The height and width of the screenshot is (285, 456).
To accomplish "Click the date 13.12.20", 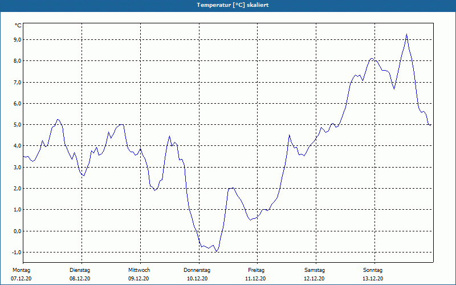I will [x=373, y=279].
